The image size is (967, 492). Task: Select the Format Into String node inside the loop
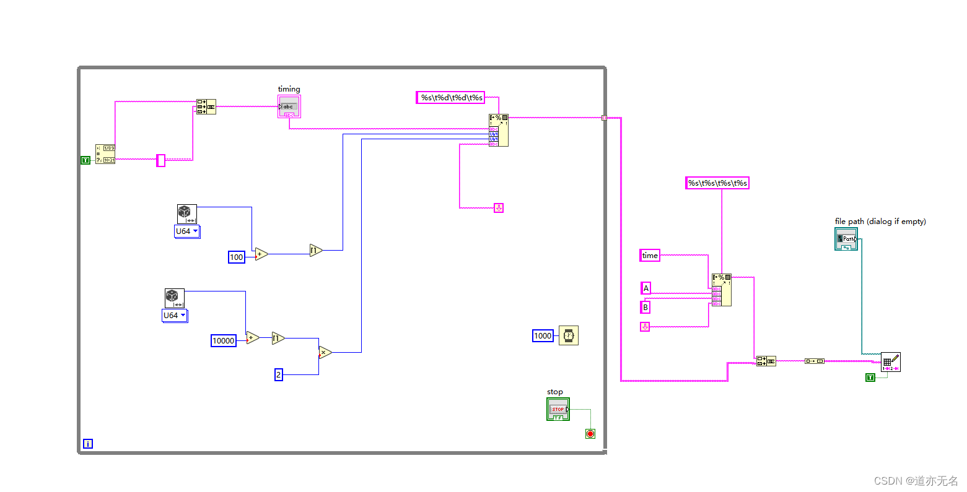(499, 130)
